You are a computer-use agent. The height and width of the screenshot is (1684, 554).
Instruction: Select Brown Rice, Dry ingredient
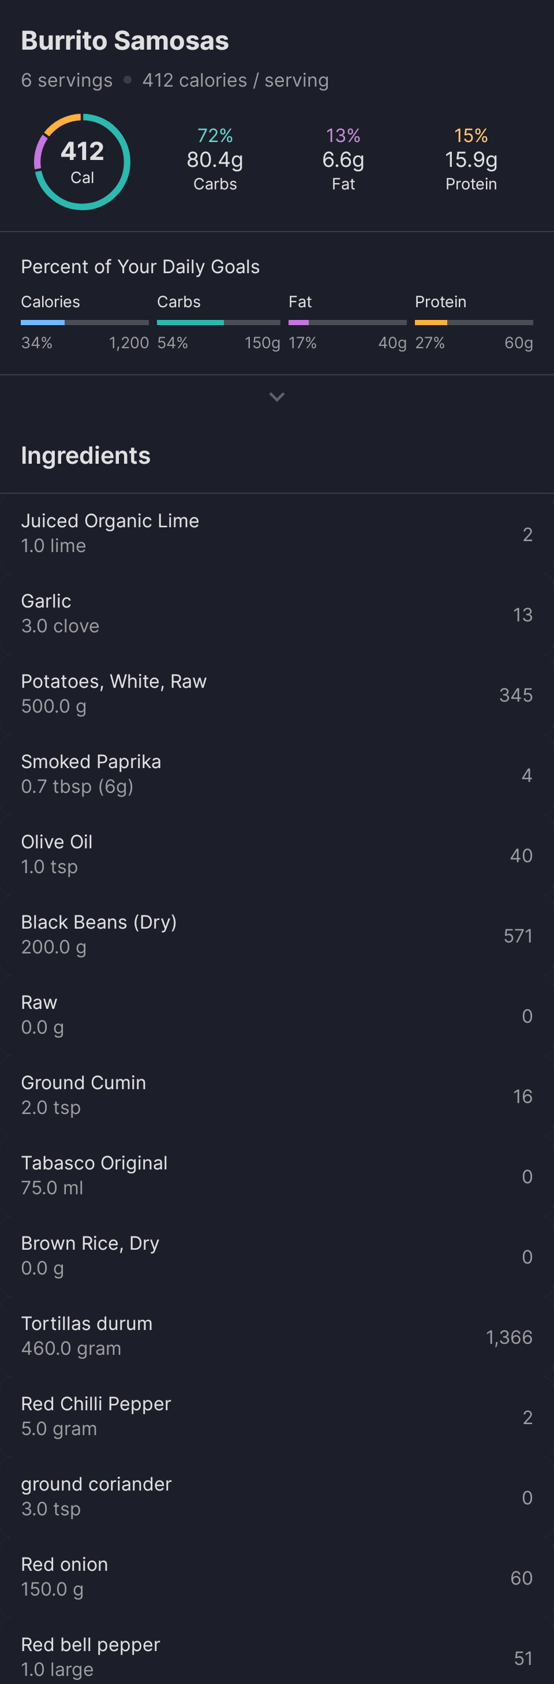[277, 1256]
